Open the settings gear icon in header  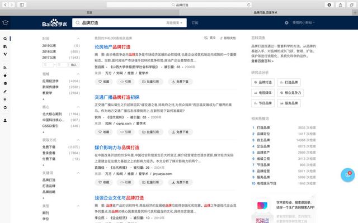286,22
